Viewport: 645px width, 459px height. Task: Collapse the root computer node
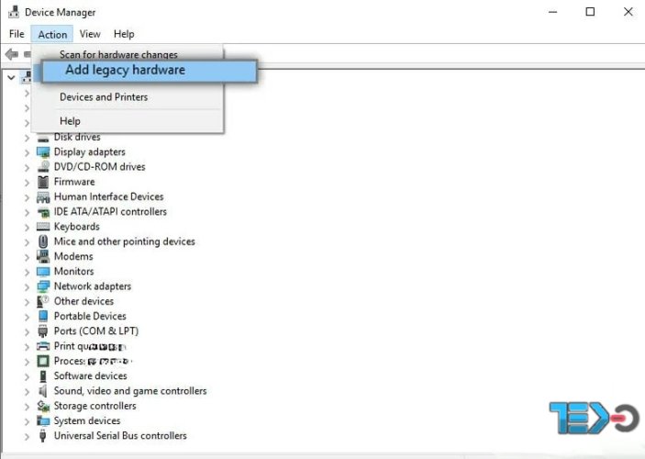coord(11,77)
